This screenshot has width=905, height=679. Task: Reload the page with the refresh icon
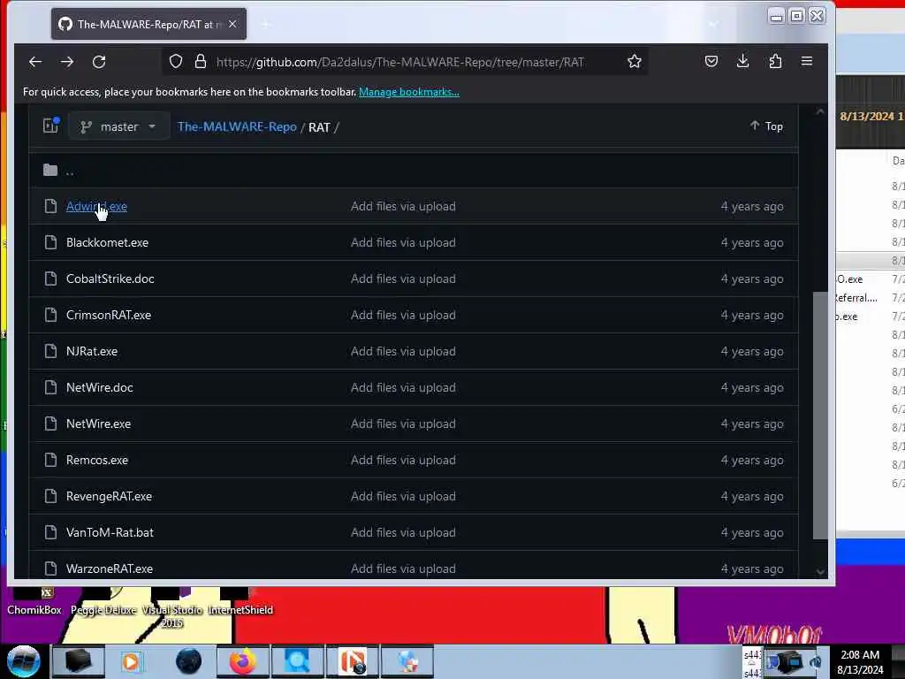[x=99, y=62]
